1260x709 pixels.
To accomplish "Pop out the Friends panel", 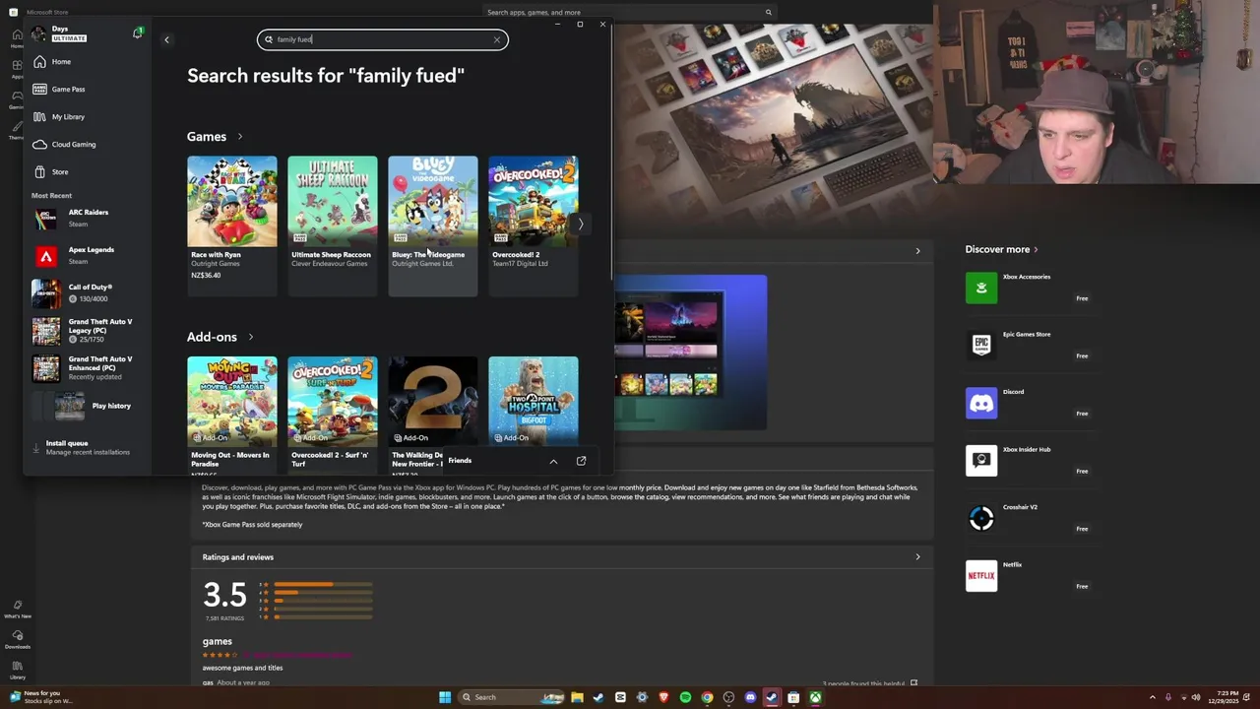I will coord(581,461).
